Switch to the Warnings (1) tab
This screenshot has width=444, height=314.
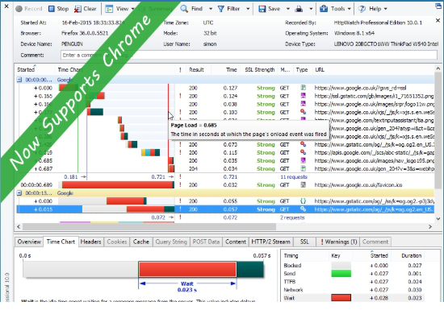click(339, 242)
